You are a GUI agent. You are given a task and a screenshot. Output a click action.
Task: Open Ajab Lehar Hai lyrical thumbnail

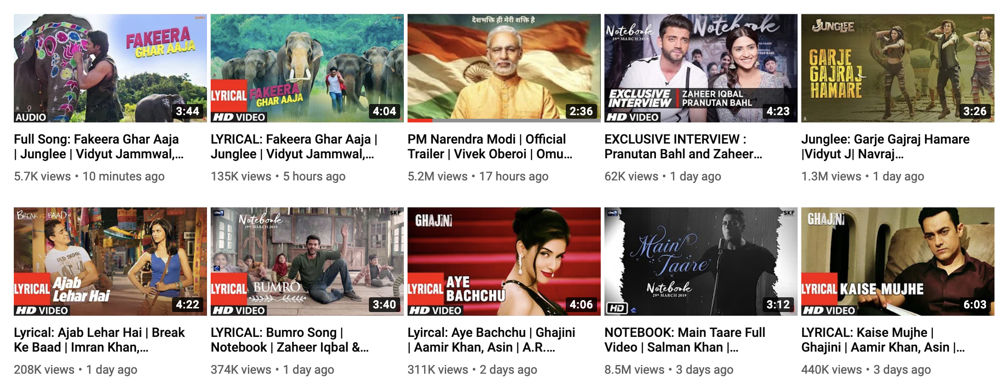tap(110, 261)
